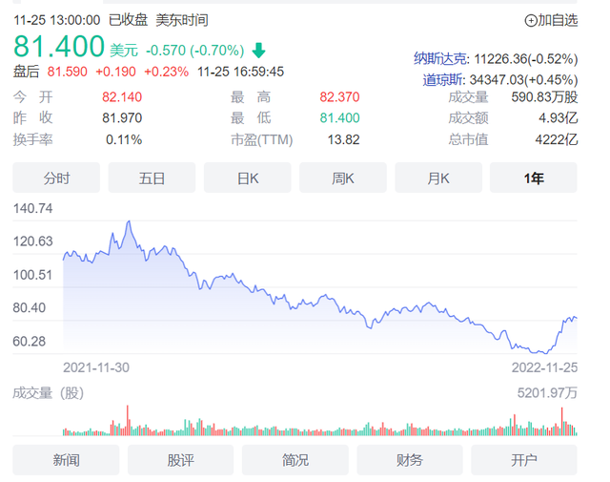Click the price chart peak near 140.74
The image size is (610, 482).
[x=129, y=223]
